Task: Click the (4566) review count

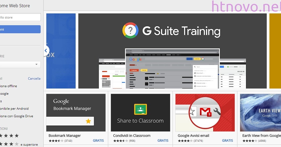Action: pos(262,141)
